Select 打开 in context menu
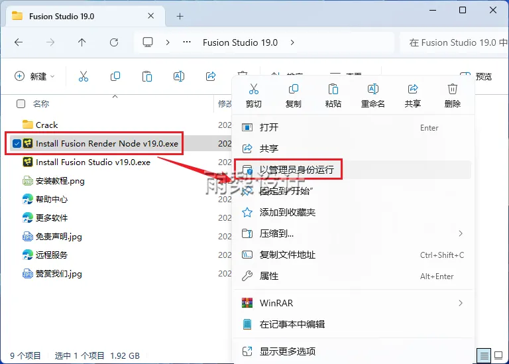 click(353, 127)
